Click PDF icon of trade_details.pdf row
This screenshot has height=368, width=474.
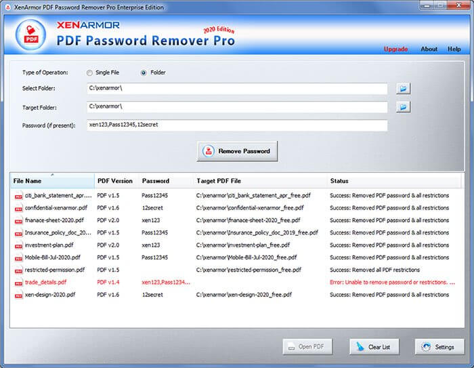tap(18, 283)
